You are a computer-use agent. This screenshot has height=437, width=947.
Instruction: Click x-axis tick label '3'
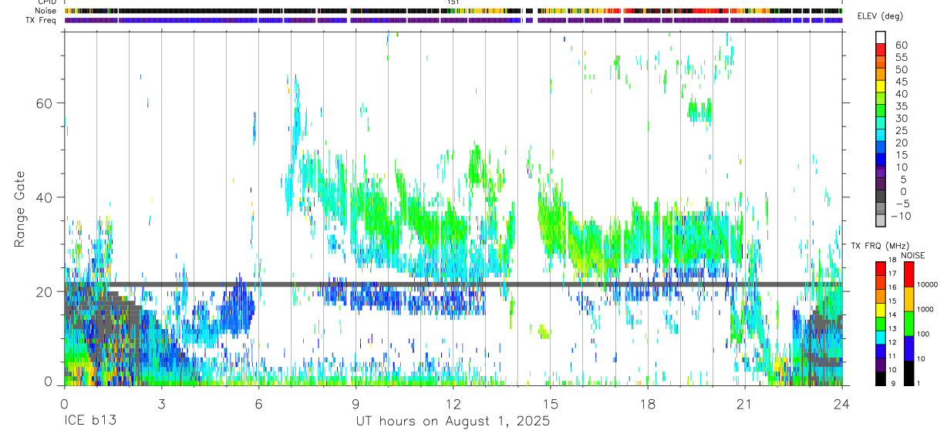point(161,403)
